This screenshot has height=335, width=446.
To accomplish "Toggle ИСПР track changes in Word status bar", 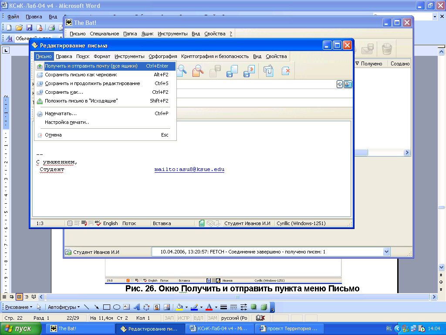I will coord(183,318).
